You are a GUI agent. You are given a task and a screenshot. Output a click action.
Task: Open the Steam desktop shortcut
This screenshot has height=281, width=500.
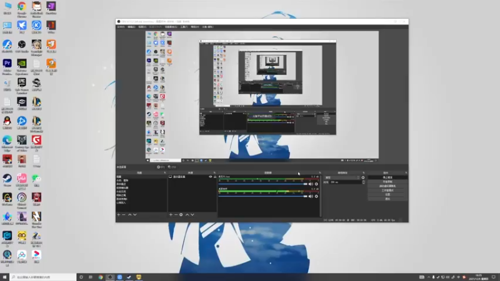click(x=7, y=180)
